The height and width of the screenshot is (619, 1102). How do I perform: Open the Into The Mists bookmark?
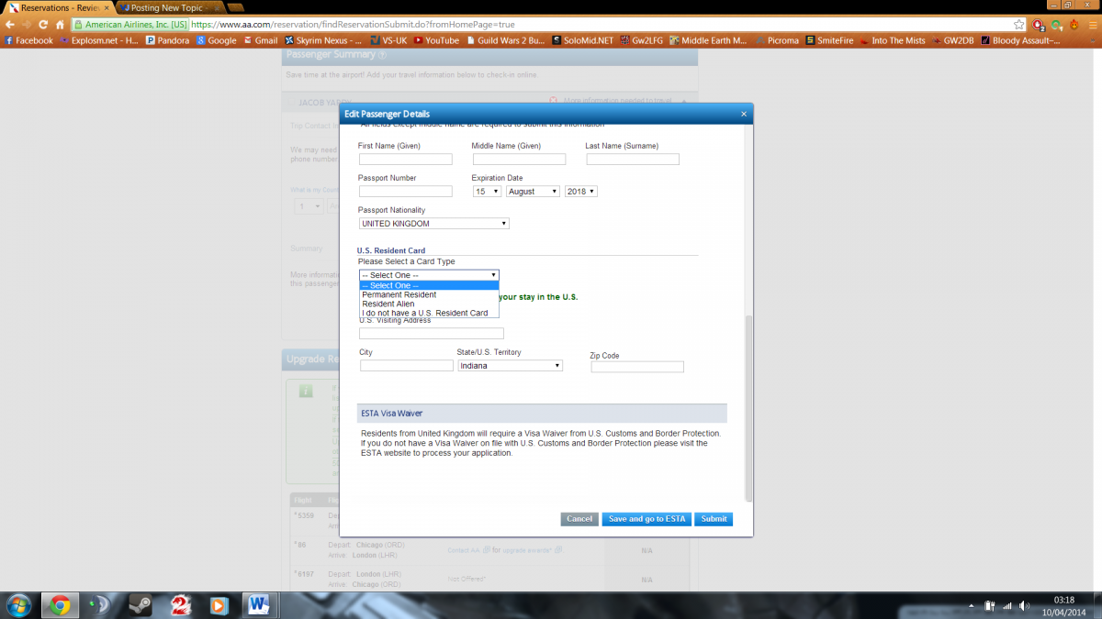(892, 40)
